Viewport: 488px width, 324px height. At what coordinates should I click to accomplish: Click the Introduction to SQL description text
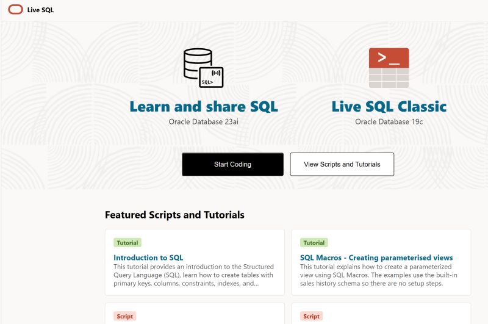pyautogui.click(x=193, y=275)
